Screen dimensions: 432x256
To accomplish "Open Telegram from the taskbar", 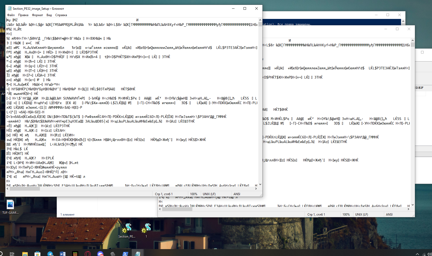I will 50,254.
